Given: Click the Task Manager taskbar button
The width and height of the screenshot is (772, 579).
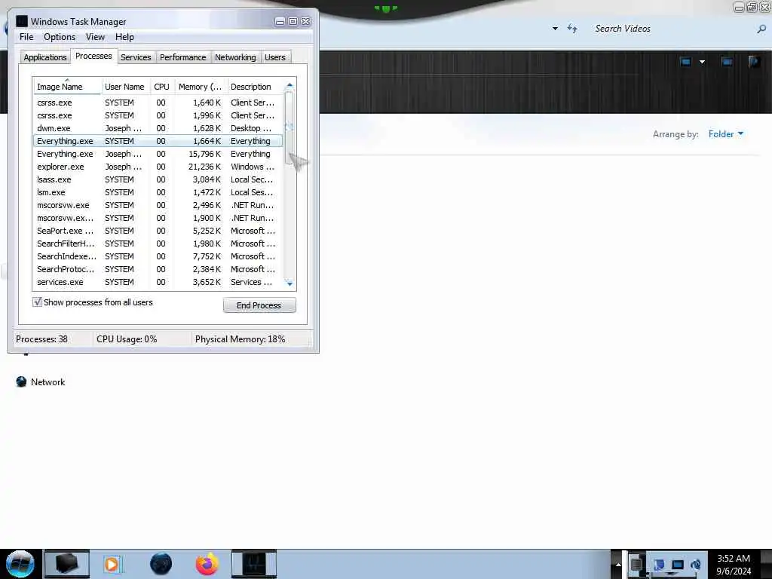Looking at the screenshot, I should point(254,564).
